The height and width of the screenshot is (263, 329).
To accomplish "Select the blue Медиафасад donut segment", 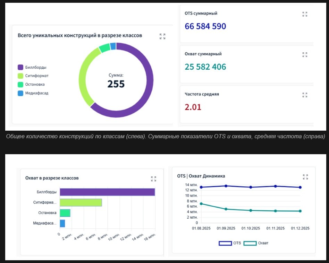I will [x=113, y=46].
